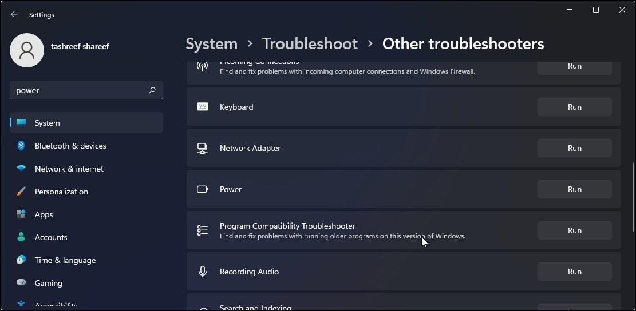The image size is (636, 311).
Task: Open the Personalization section
Action: 86,192
